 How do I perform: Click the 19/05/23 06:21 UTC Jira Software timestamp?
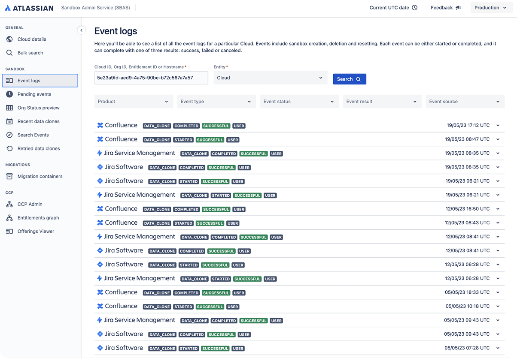467,181
